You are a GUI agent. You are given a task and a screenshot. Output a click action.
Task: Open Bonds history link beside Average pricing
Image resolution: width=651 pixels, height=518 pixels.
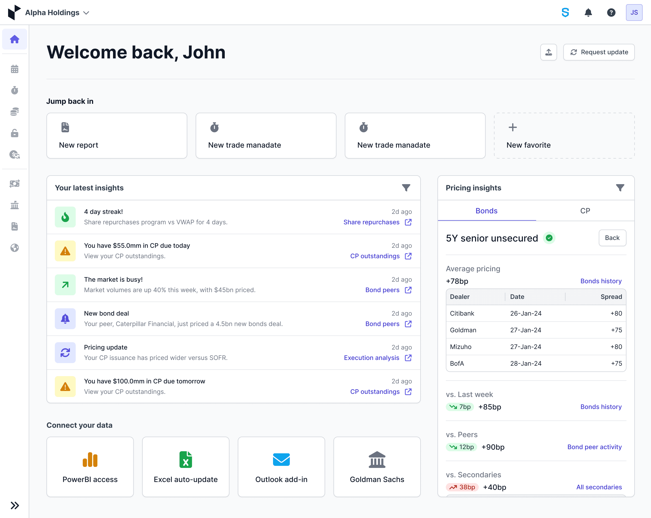click(x=601, y=281)
